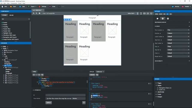Switch to the Online components tab

tap(11, 15)
